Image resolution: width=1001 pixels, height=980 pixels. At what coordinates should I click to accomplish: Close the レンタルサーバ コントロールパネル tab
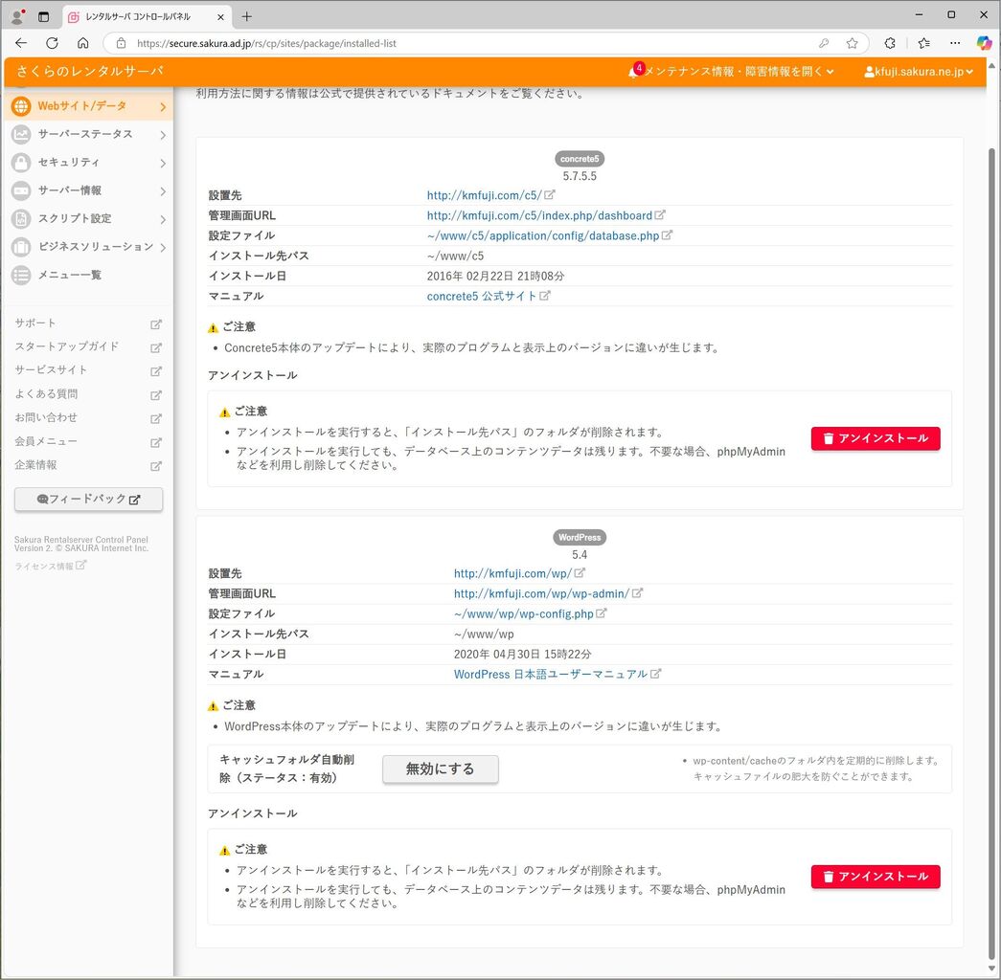pyautogui.click(x=221, y=17)
